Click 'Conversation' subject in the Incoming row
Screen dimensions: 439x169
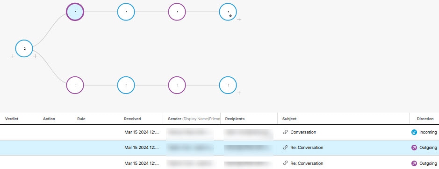pyautogui.click(x=303, y=132)
